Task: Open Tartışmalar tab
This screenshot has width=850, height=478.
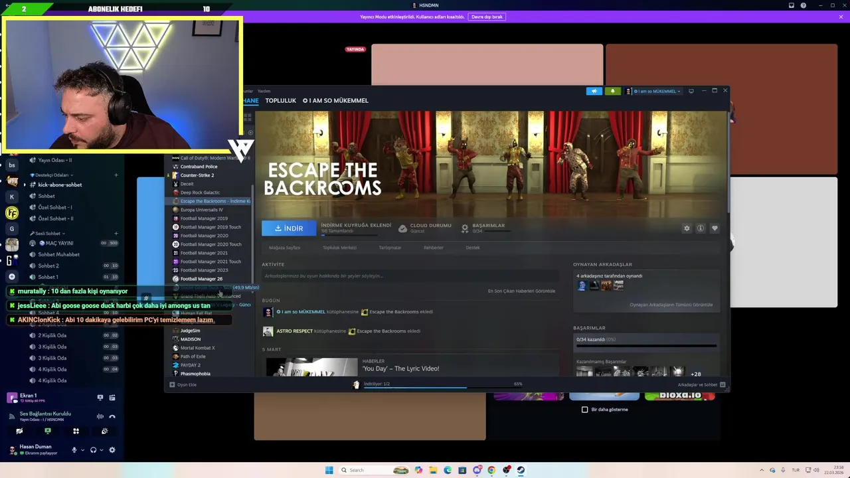Action: tap(390, 248)
